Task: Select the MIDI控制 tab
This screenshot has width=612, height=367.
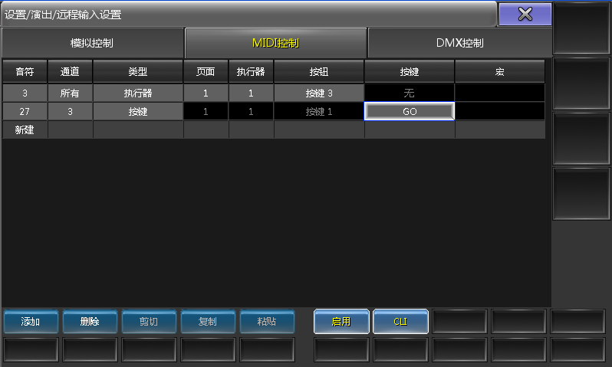Action: (275, 43)
